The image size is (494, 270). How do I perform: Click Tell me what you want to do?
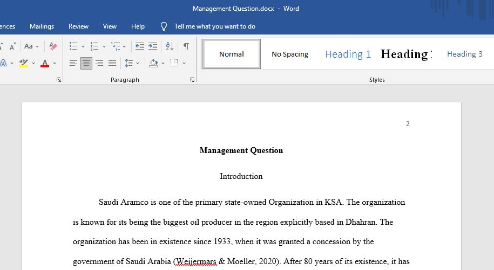point(214,26)
